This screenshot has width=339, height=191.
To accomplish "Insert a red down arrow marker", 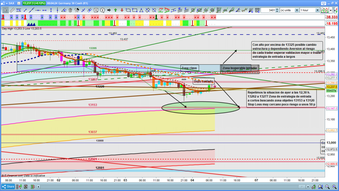I will pyautogui.click(x=121, y=10).
